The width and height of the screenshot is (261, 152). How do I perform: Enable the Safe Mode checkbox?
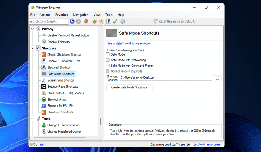click(108, 54)
